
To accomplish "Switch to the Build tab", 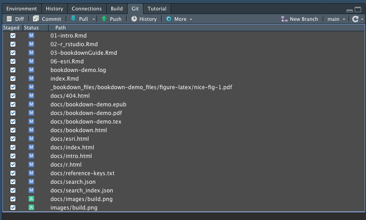I will (117, 9).
